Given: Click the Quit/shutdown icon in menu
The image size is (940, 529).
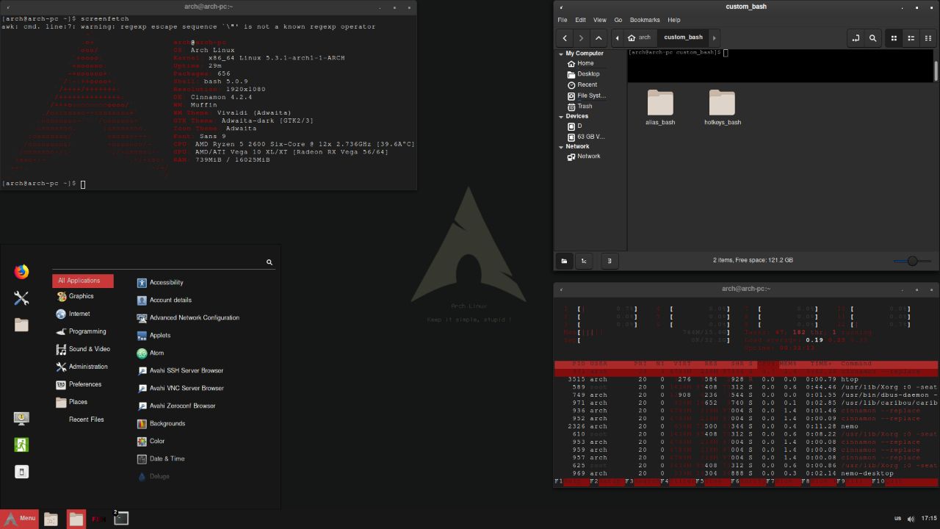Looking at the screenshot, I should 21,472.
